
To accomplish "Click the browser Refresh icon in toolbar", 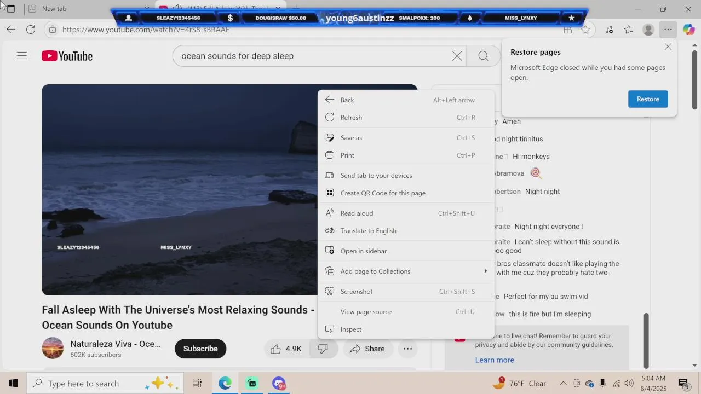I will coord(31,30).
